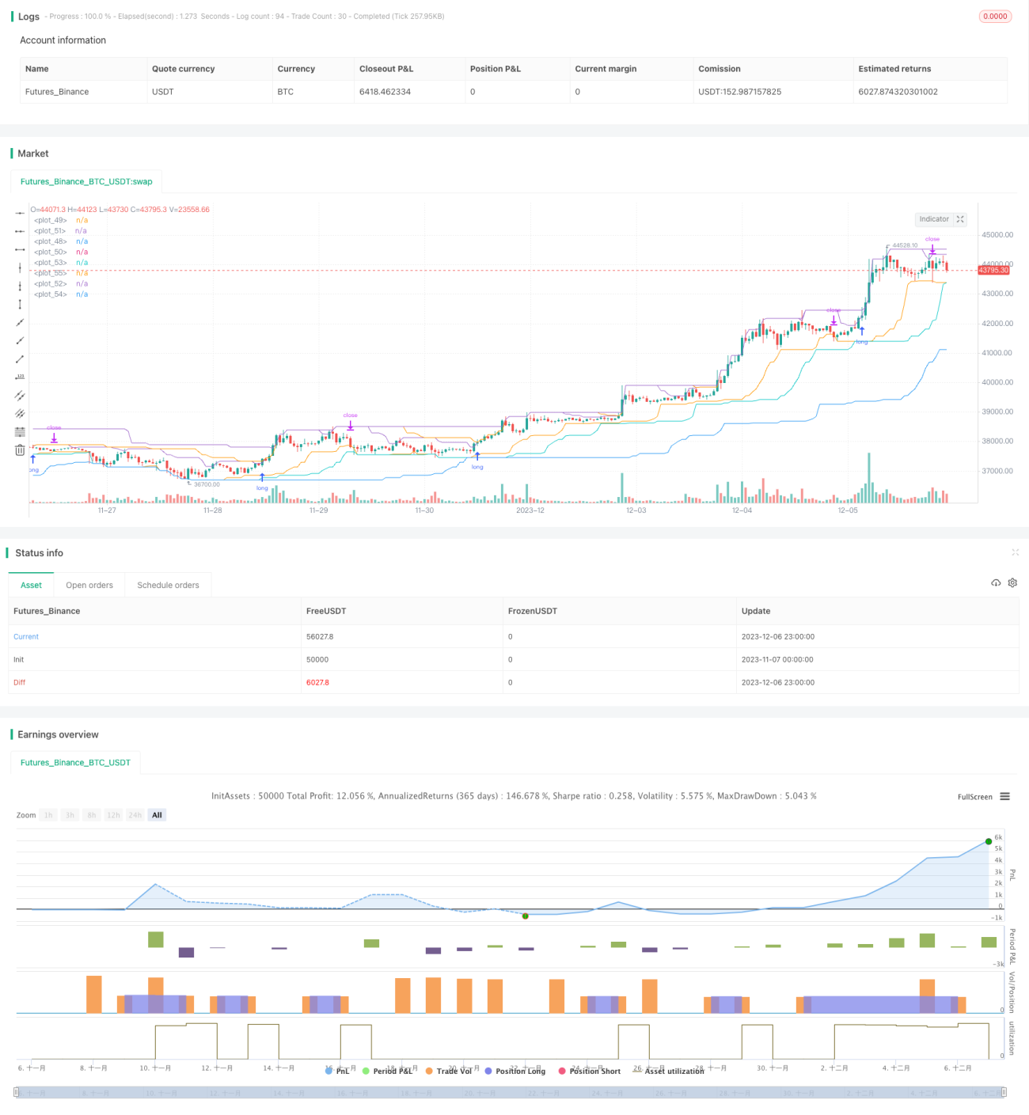Switch to the Schedule orders tab
This screenshot has height=1115, width=1029.
click(x=168, y=586)
